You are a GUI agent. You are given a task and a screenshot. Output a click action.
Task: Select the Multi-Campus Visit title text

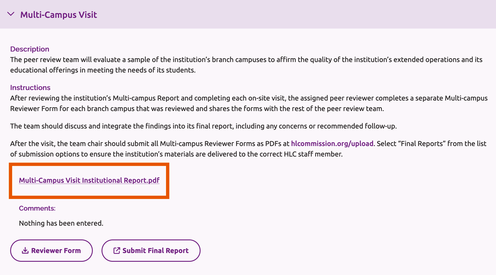59,14
